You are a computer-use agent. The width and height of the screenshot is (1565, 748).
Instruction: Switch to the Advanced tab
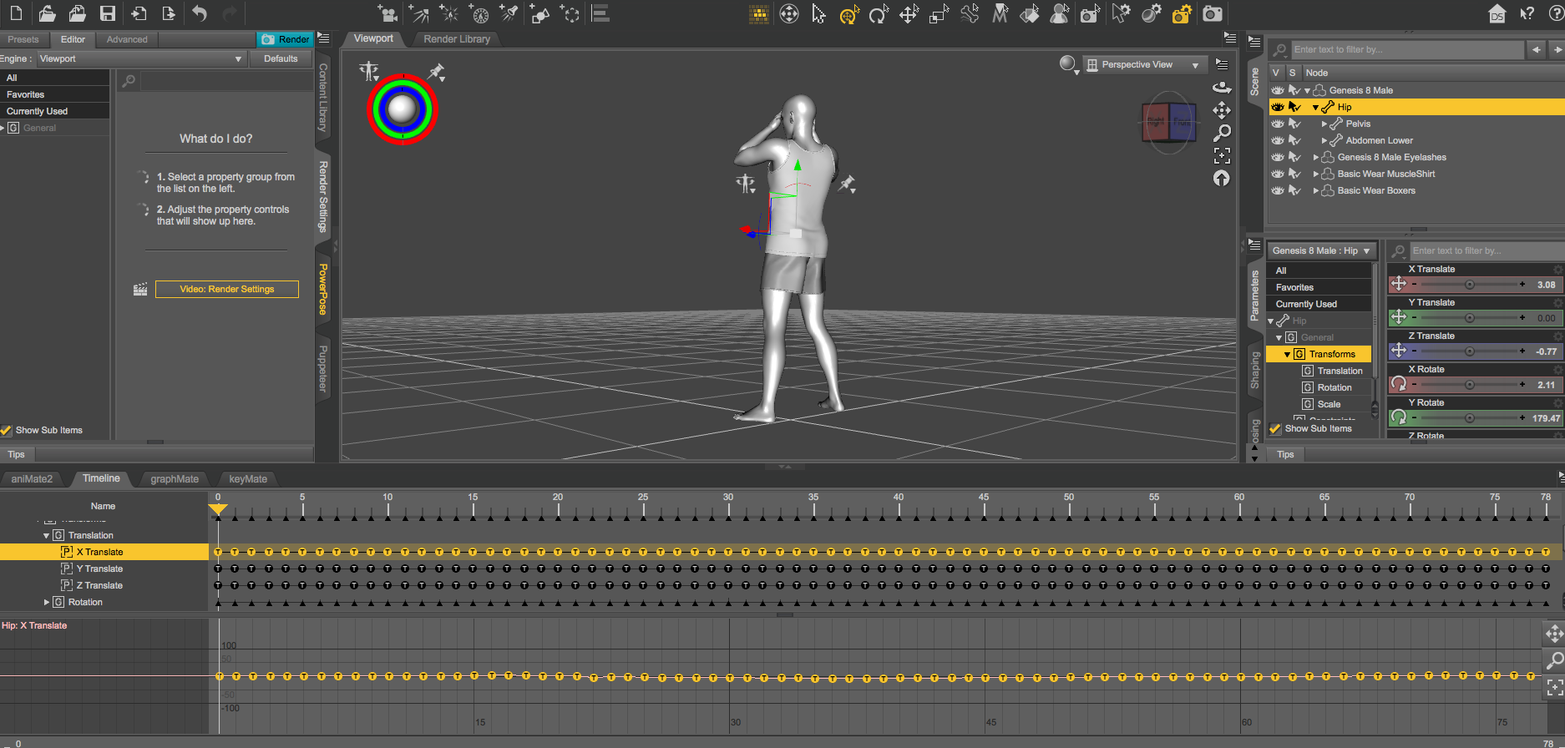coord(127,39)
